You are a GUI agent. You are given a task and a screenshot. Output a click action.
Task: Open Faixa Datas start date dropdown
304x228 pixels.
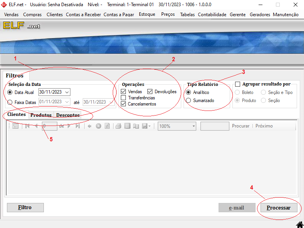click(x=67, y=102)
